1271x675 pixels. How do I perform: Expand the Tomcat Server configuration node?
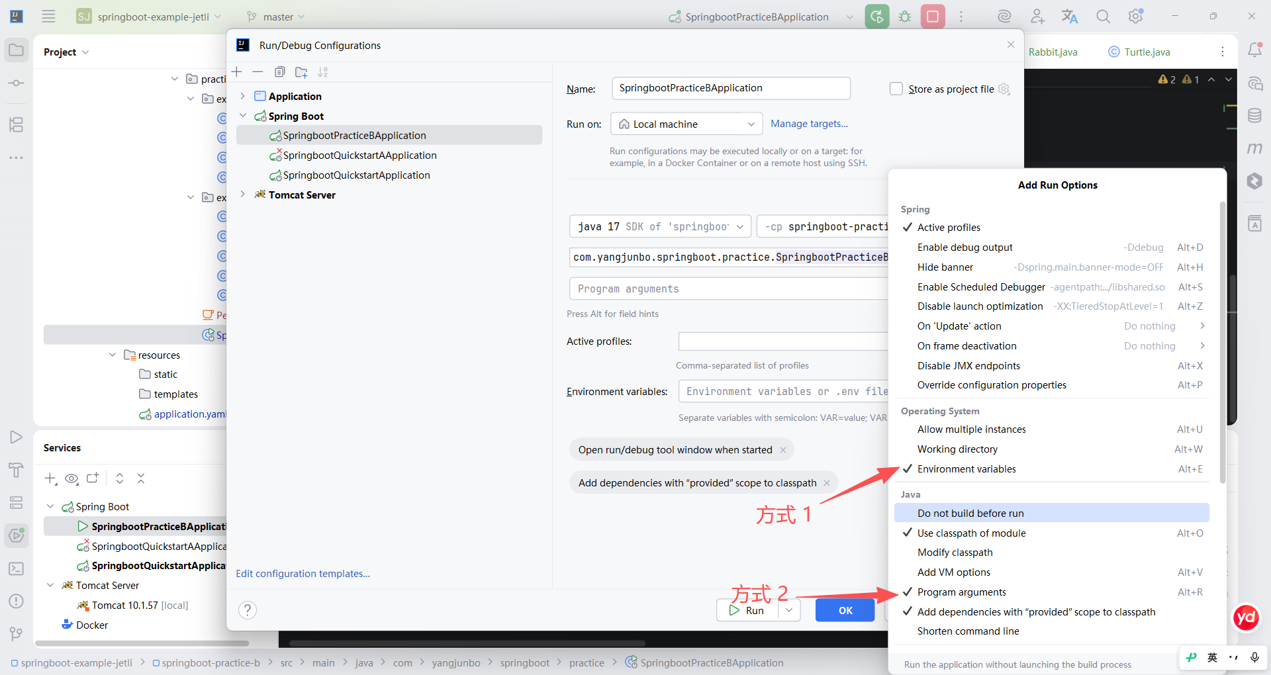coord(243,195)
